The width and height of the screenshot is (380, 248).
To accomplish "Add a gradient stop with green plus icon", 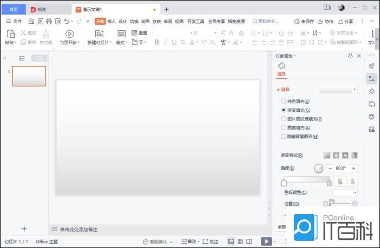I will [x=340, y=182].
